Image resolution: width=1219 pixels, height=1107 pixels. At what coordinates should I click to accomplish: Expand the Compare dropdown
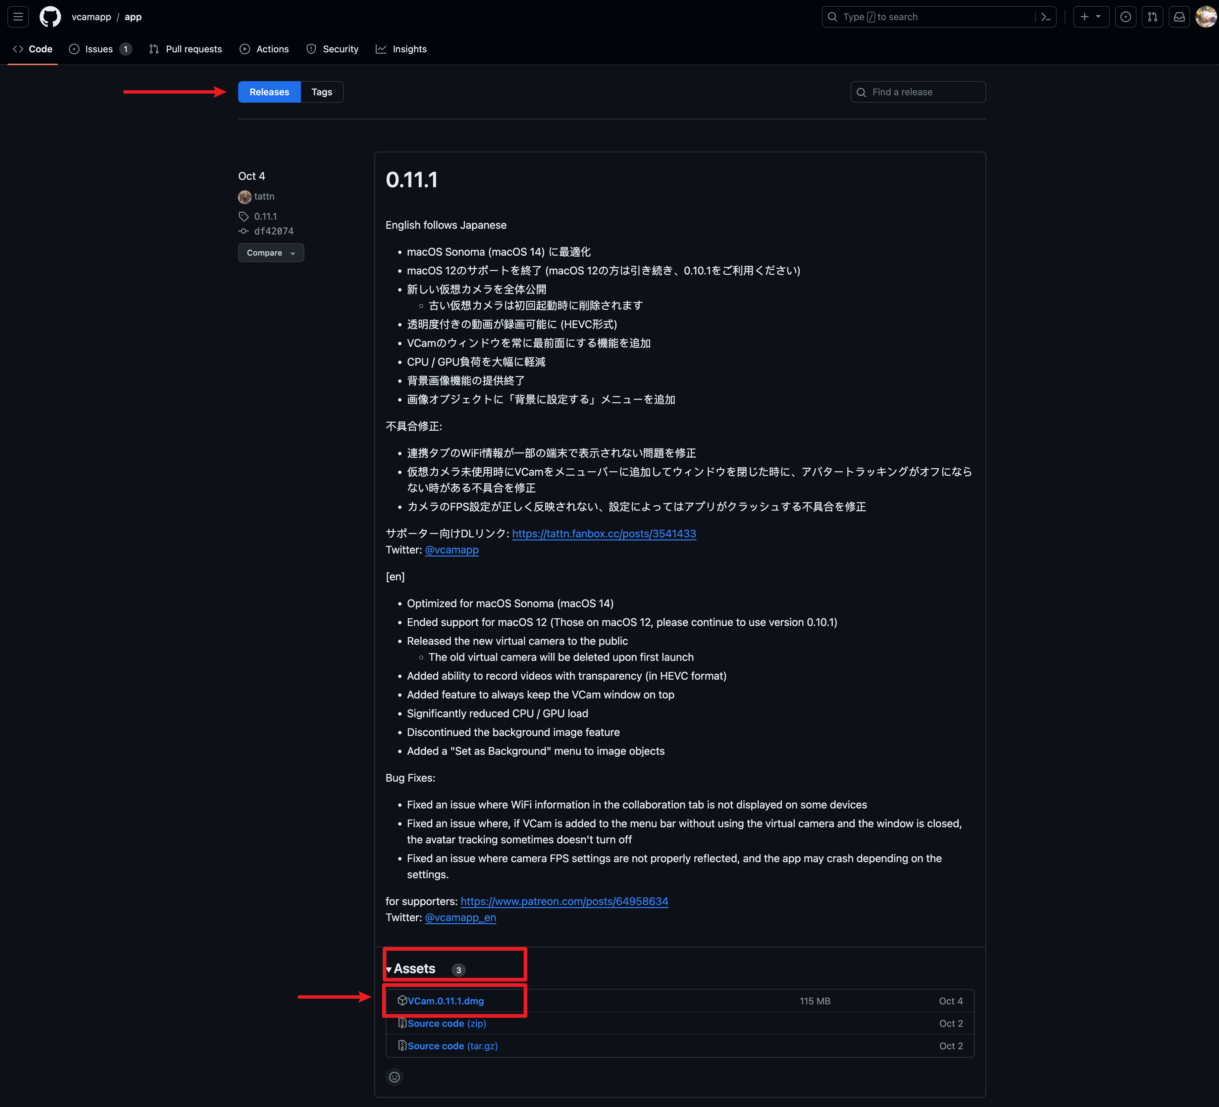pos(271,253)
